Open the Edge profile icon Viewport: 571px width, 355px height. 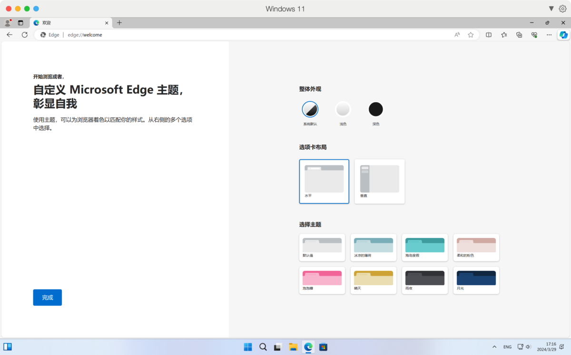pos(8,22)
